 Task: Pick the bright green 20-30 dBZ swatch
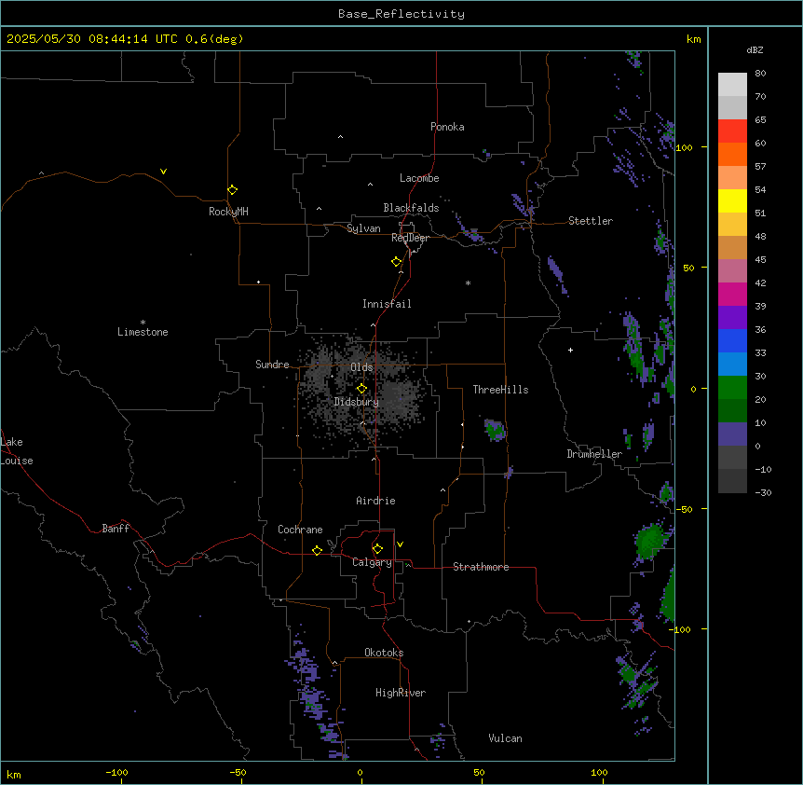pyautogui.click(x=732, y=388)
